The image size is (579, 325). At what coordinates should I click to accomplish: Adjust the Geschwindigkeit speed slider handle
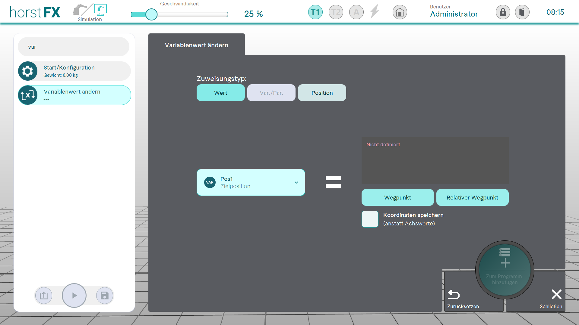pos(151,14)
